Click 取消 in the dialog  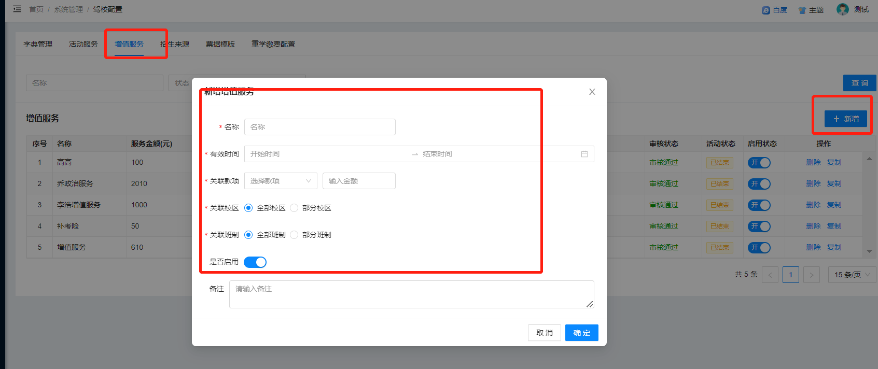[545, 333]
